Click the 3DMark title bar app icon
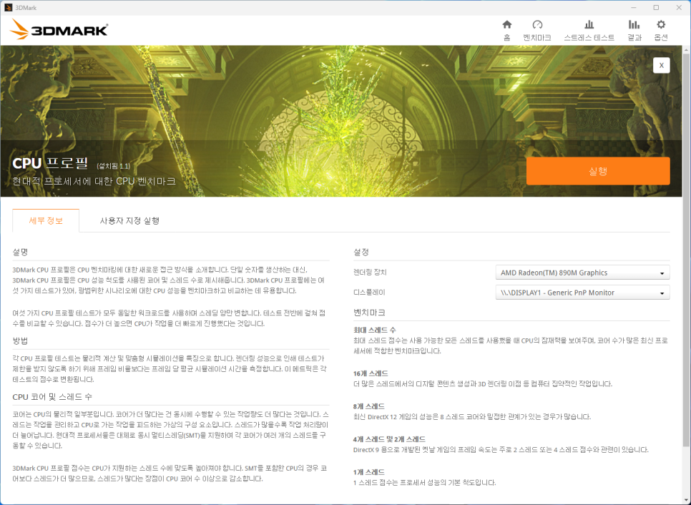Screen dimensions: 691x505 click(8, 7)
